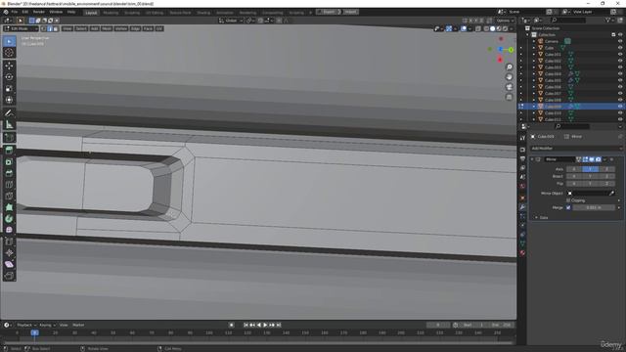The width and height of the screenshot is (626, 352).
Task: Choose the Shrink/Fatten tool
Action: click(9, 252)
